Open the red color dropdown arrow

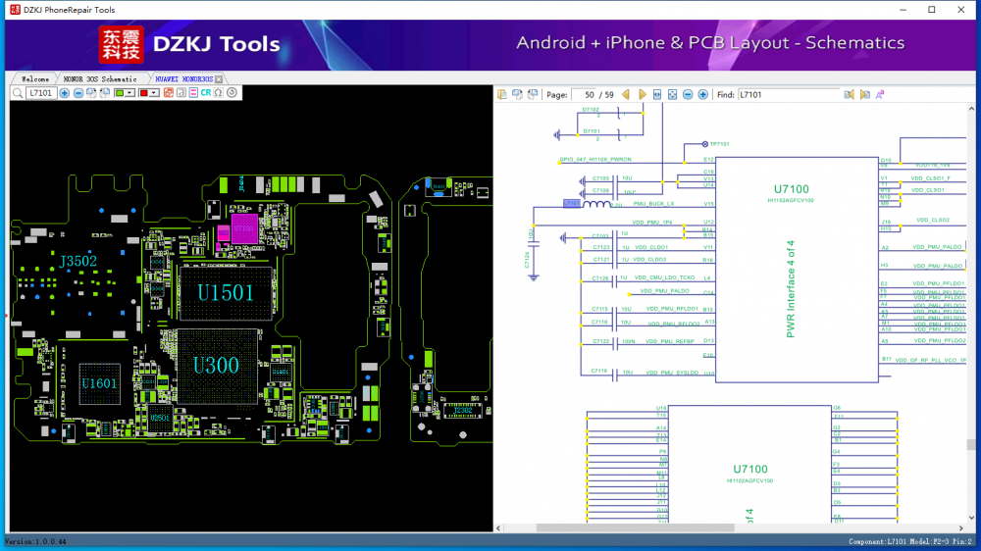click(x=154, y=93)
